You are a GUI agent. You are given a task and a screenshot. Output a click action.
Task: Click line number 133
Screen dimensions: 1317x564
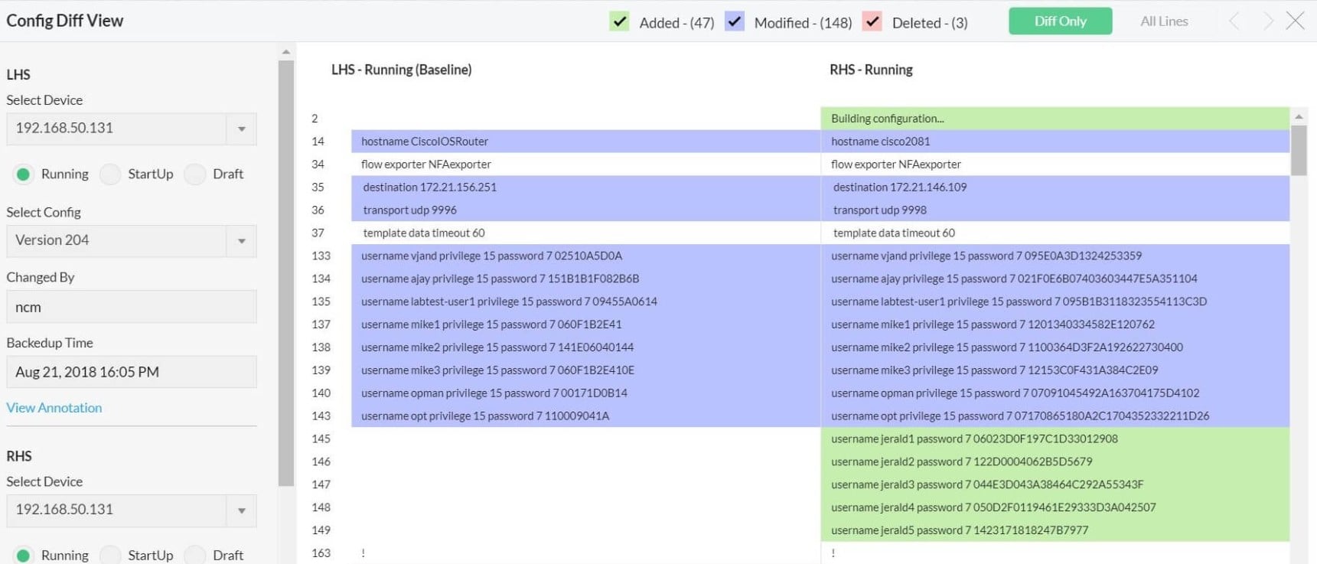tap(321, 256)
